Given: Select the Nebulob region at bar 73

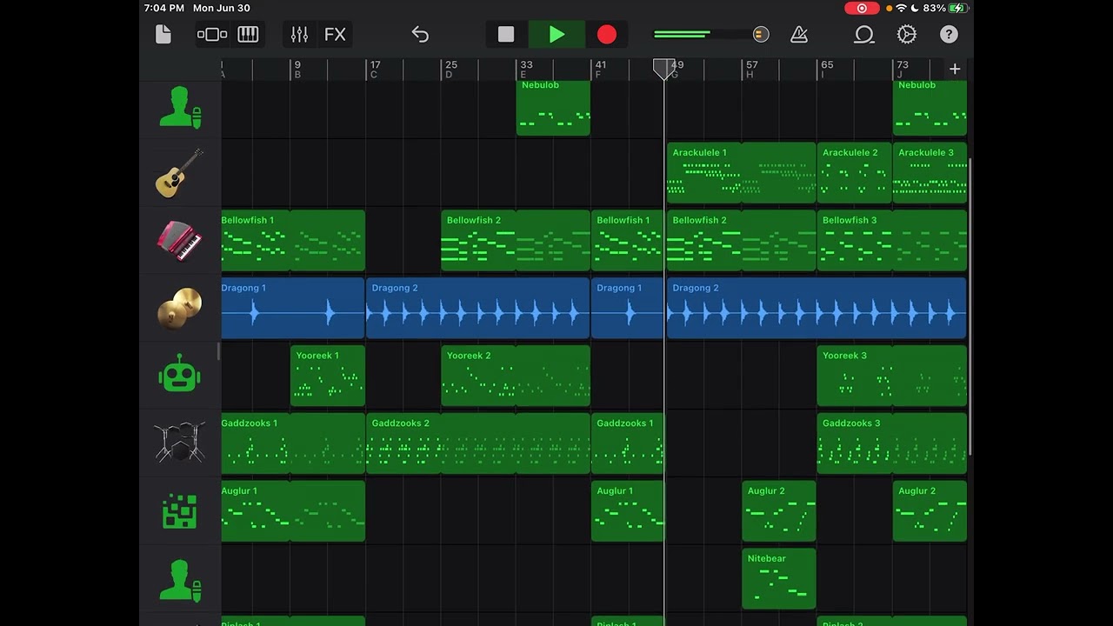Looking at the screenshot, I should (930, 107).
